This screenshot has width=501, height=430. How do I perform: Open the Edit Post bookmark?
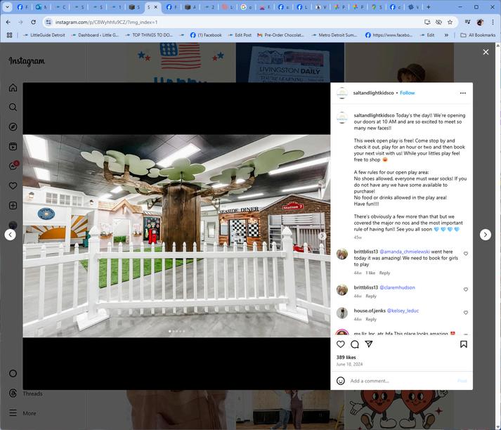(x=240, y=35)
